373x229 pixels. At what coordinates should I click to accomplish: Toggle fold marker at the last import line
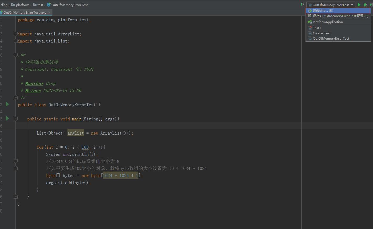[x=15, y=41]
